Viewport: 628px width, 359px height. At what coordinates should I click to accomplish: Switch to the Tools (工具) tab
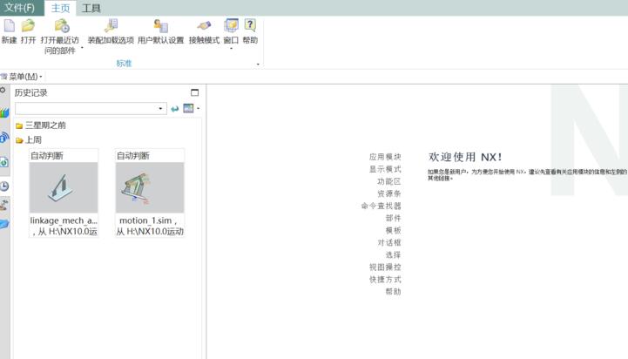[x=91, y=8]
